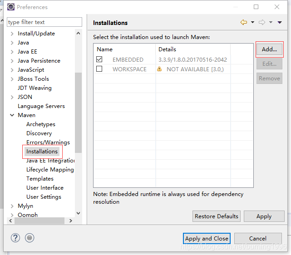Select Installations under Maven
The image size is (291, 255).
(x=42, y=152)
